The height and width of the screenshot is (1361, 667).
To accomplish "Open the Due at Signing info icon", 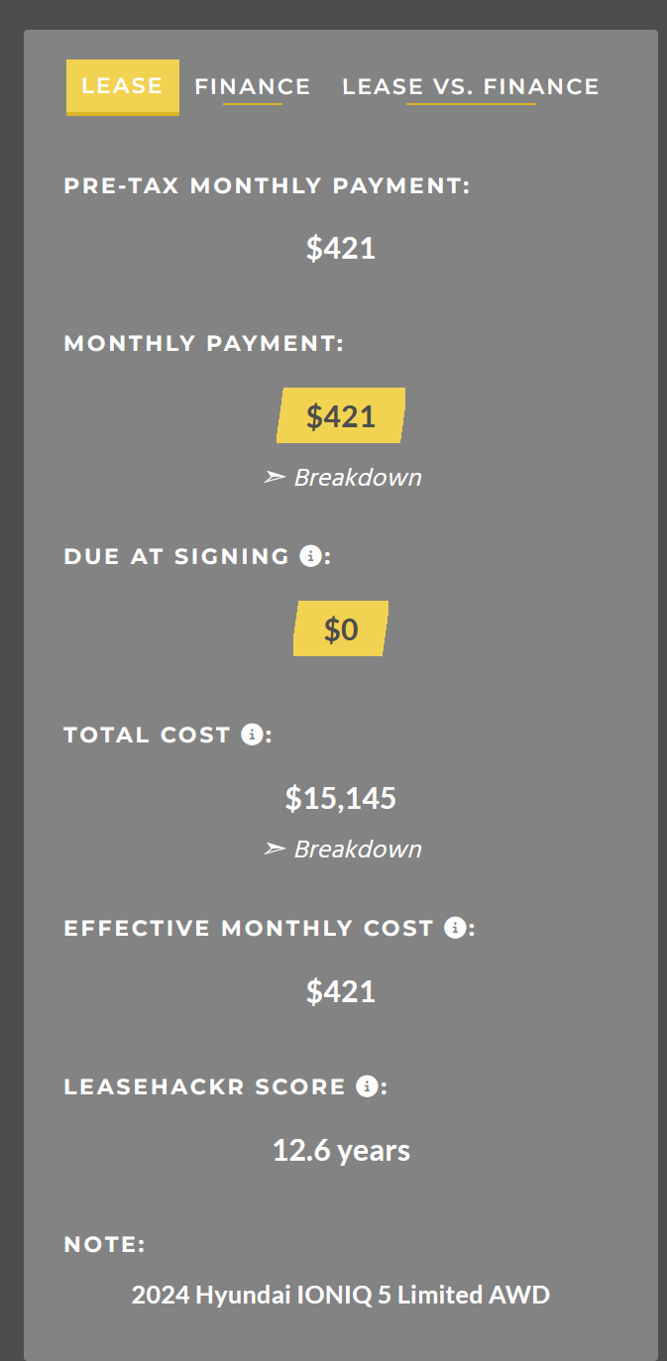I will pyautogui.click(x=309, y=556).
